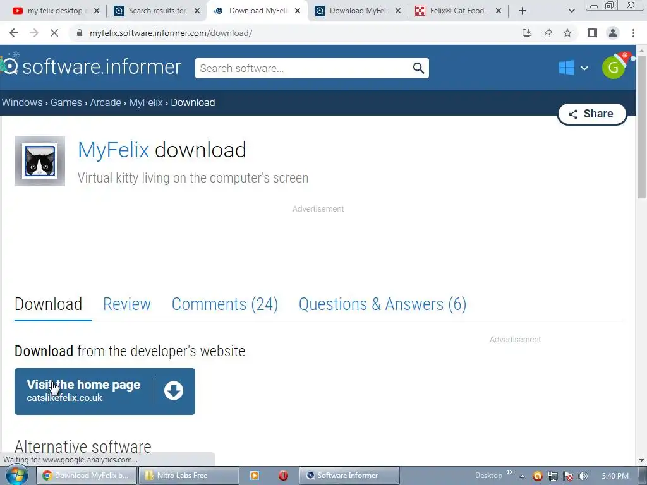Screen dimensions: 647x485
Task: Open the Arcade breadcrumb link
Action: pos(106,102)
